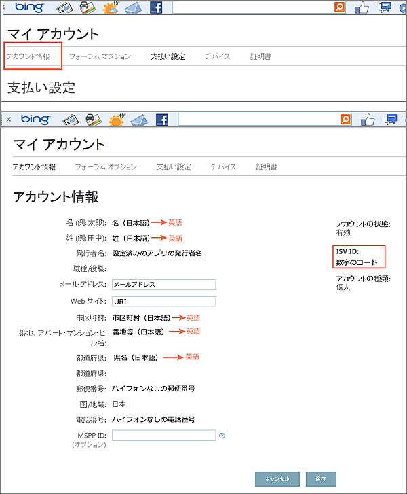The image size is (407, 494).
Task: Close the lower Bing toolbar with the × button
Action: 9,120
